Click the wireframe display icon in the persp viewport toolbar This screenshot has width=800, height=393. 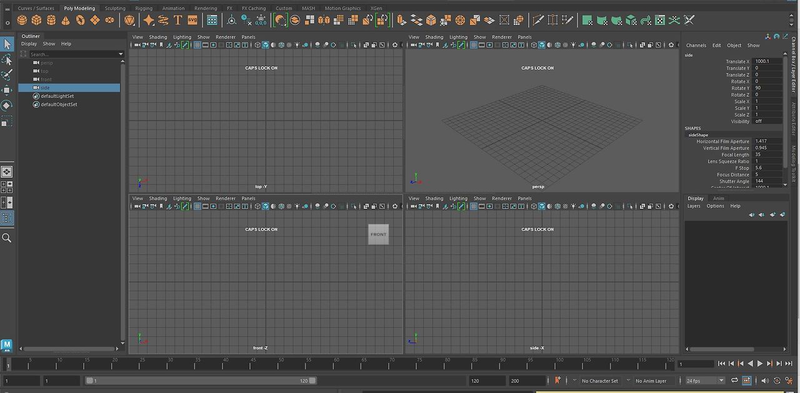tap(534, 44)
